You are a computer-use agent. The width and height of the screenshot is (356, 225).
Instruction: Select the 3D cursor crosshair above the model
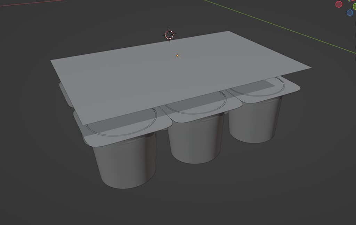pos(169,35)
